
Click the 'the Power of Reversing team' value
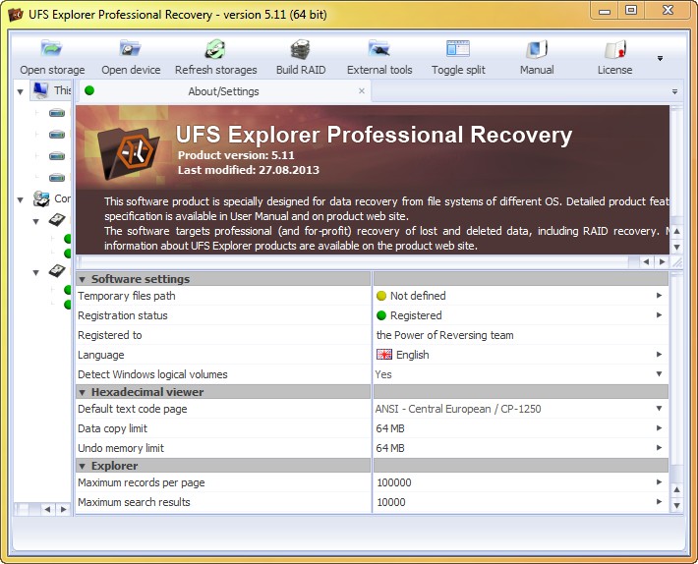click(x=444, y=335)
